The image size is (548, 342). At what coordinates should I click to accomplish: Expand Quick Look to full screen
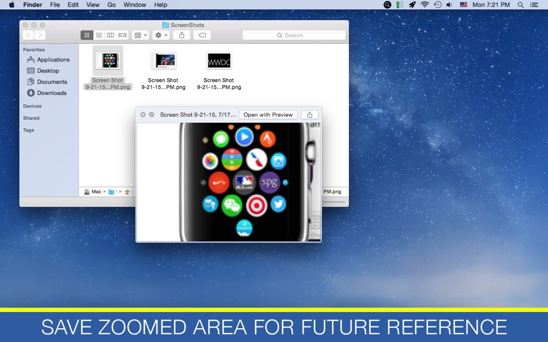152,115
